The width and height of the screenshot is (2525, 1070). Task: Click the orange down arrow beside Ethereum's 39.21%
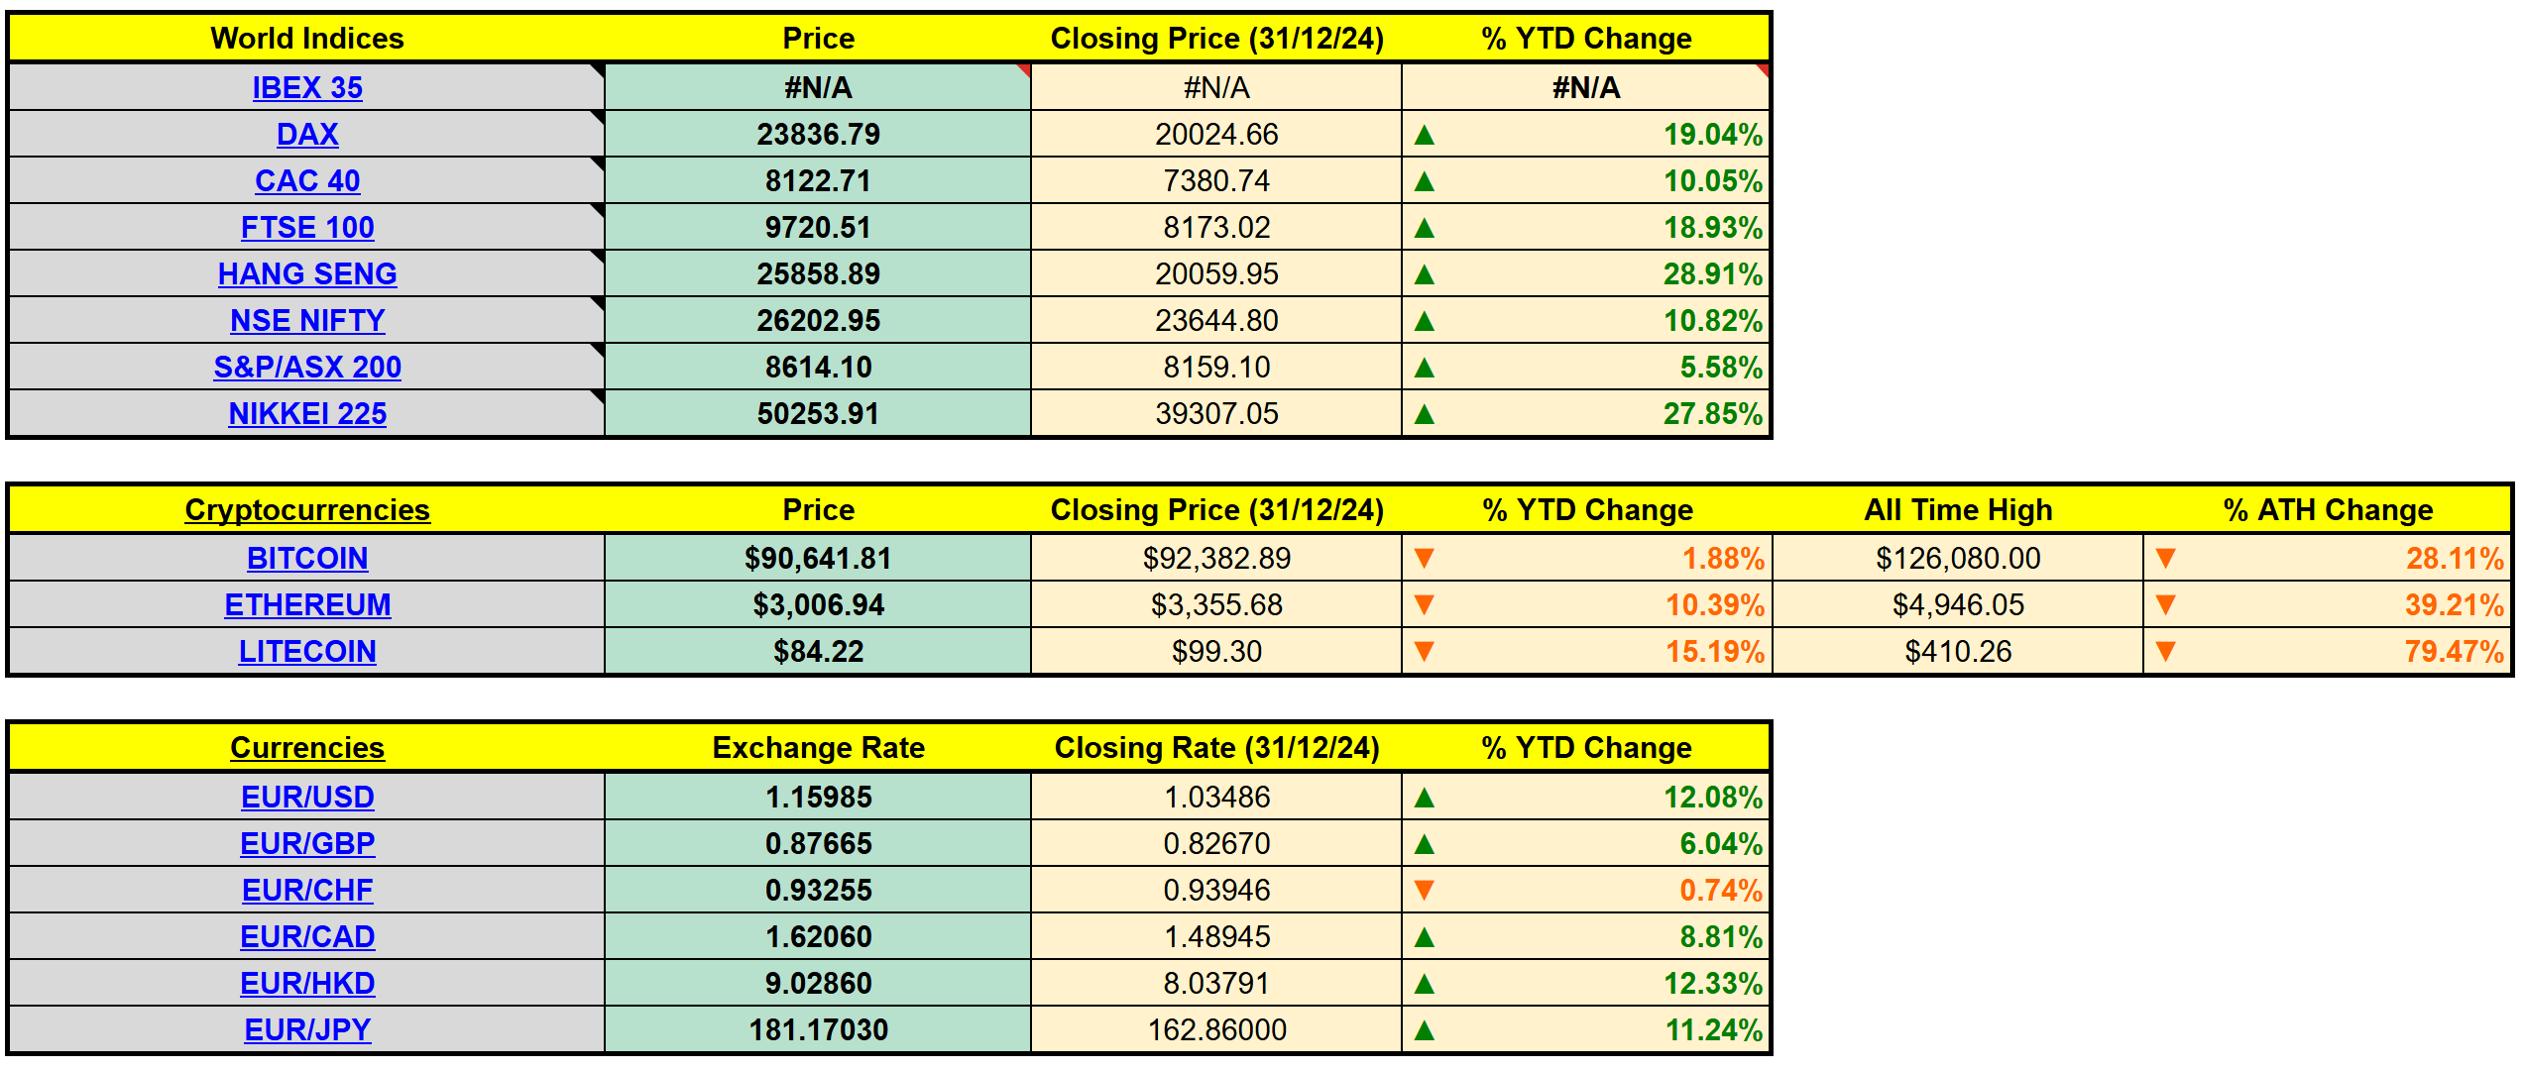(x=2165, y=605)
